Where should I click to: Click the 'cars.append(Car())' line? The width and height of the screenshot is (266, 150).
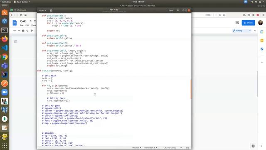58,101
